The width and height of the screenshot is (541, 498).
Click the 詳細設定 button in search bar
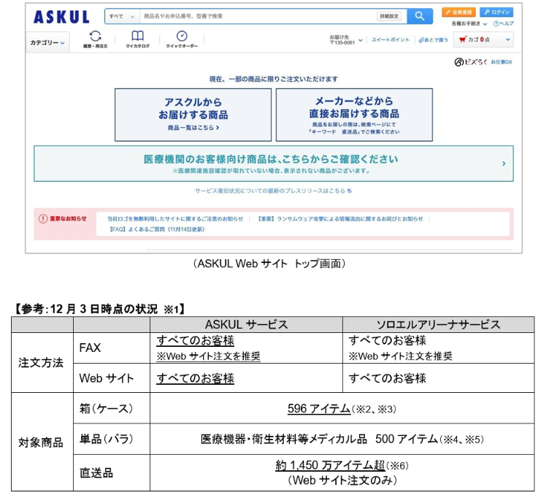(x=388, y=16)
